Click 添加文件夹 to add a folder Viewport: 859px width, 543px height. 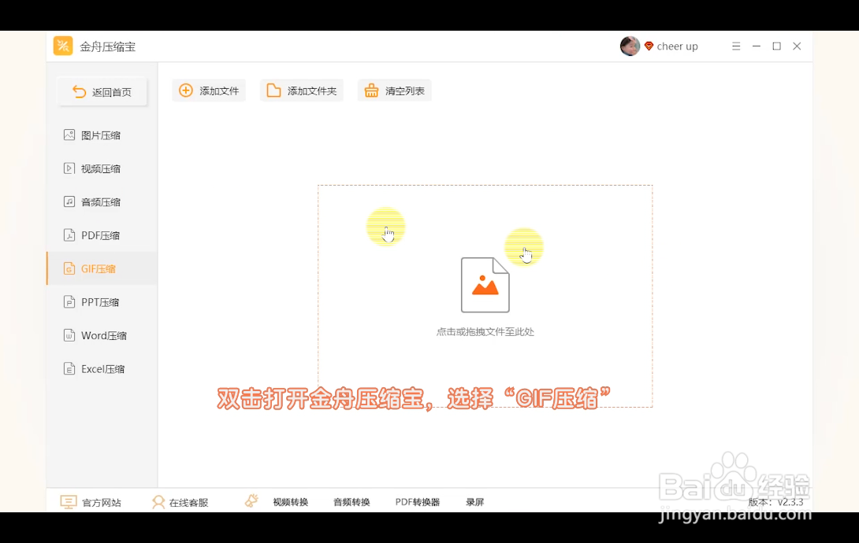(x=301, y=90)
